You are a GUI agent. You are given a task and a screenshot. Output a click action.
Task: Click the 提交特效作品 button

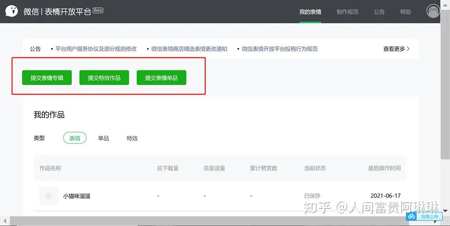click(104, 78)
